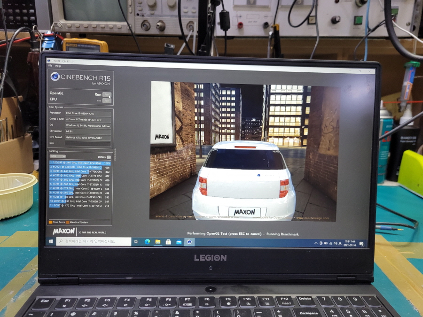Click the OpenGL Run button
The image size is (423, 317).
coord(107,94)
